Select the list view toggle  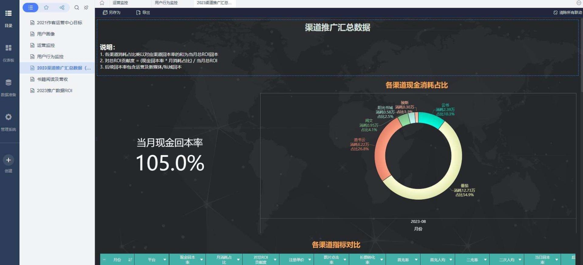30,8
